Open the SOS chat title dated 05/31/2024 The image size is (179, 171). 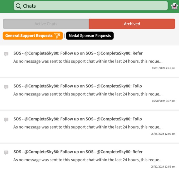[78, 53]
